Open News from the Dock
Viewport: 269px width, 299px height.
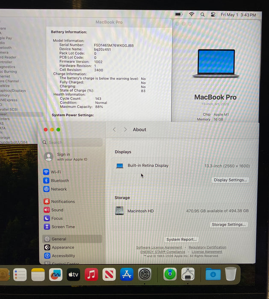109,275
